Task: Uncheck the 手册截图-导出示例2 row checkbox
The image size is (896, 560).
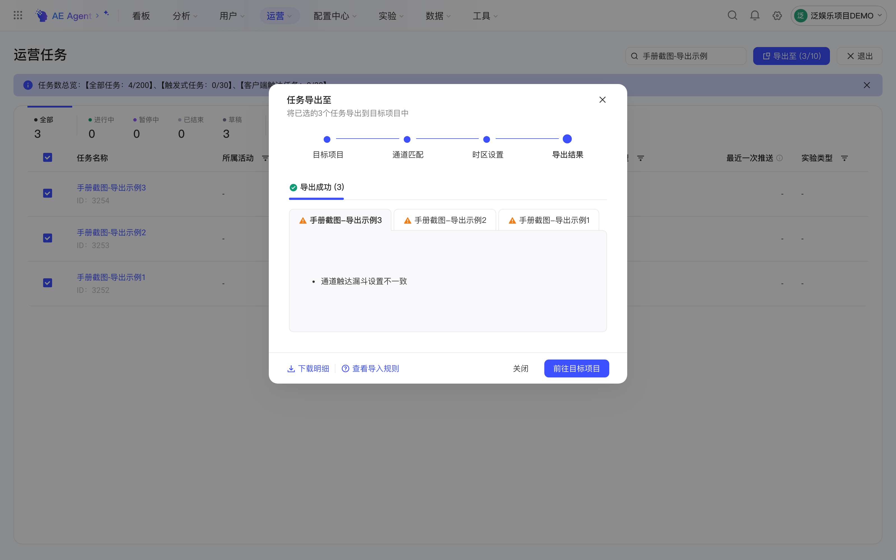Action: (47, 238)
